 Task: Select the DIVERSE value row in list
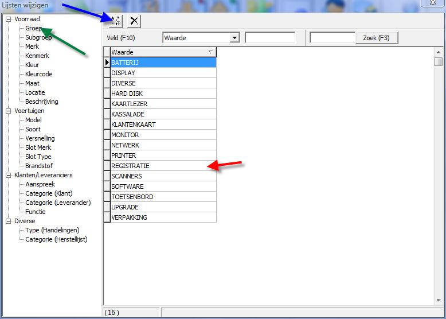(163, 83)
